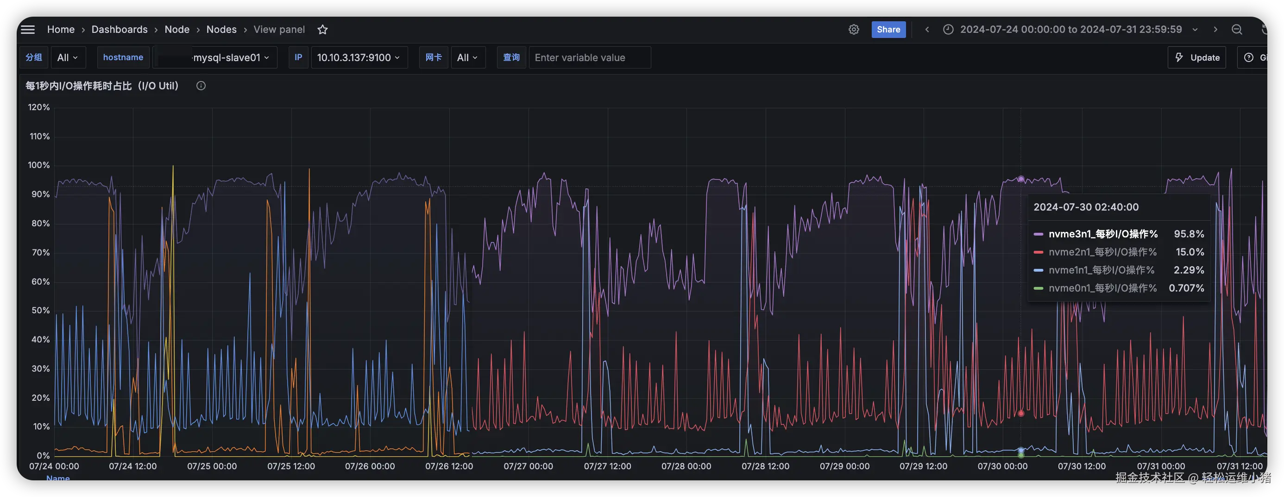The width and height of the screenshot is (1284, 497).
Task: Click the Share button
Action: pyautogui.click(x=888, y=29)
